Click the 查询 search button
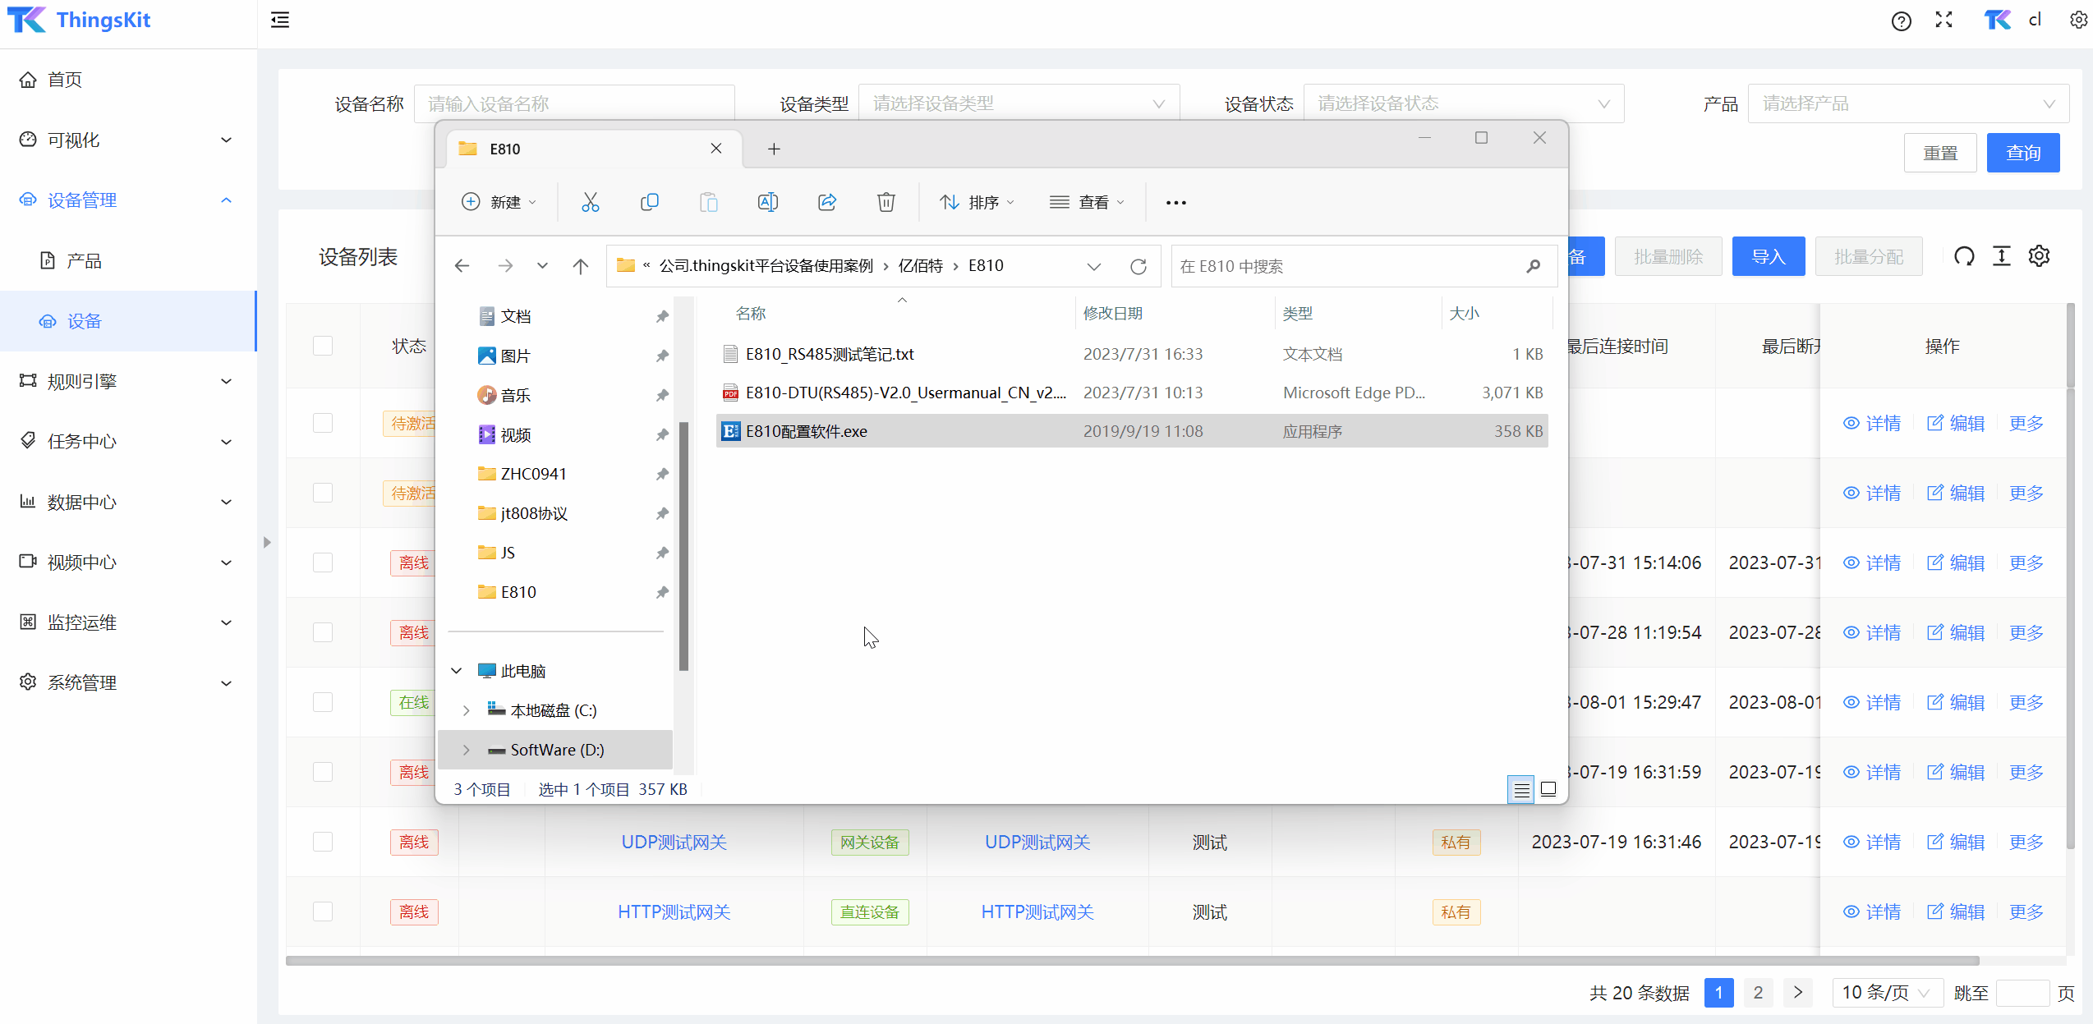 (x=2022, y=153)
